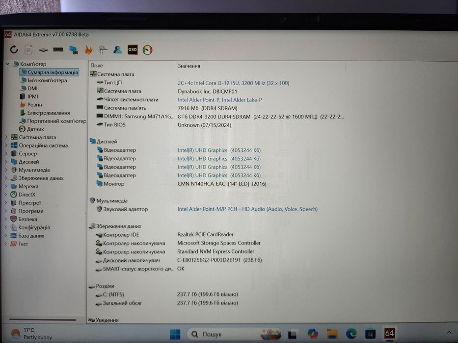Open File Explorer from the taskbar

[332, 334]
